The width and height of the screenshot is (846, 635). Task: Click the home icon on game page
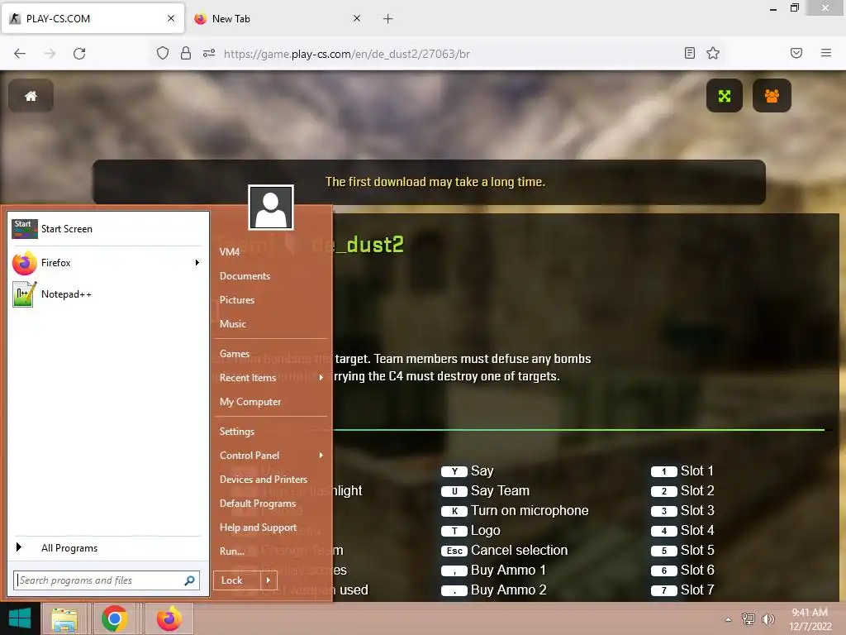pyautogui.click(x=31, y=96)
